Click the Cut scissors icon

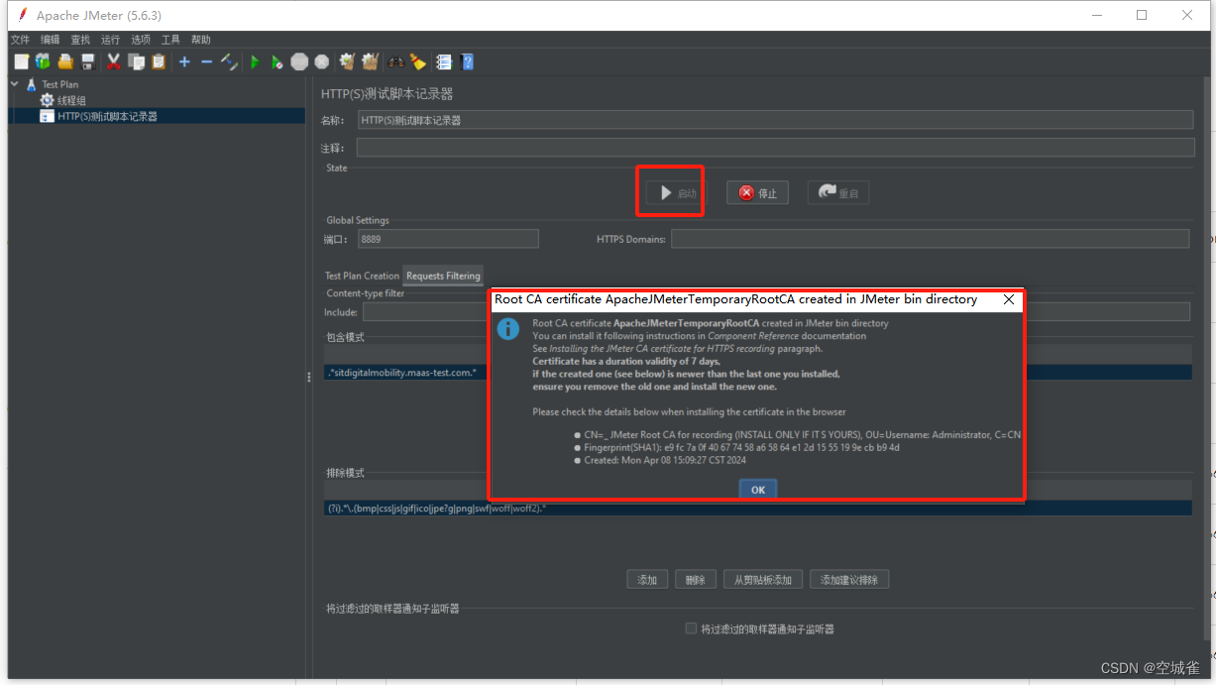click(114, 61)
